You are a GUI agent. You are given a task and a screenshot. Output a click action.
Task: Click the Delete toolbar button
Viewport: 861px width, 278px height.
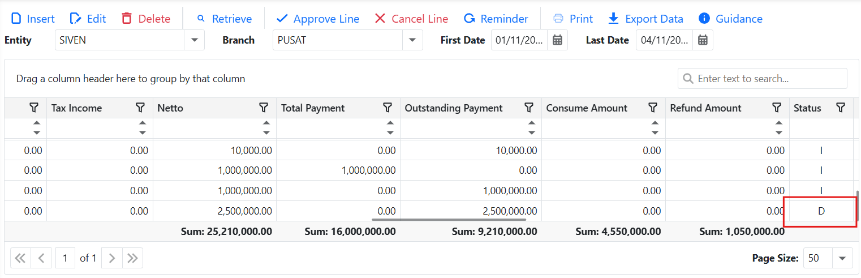(x=146, y=19)
